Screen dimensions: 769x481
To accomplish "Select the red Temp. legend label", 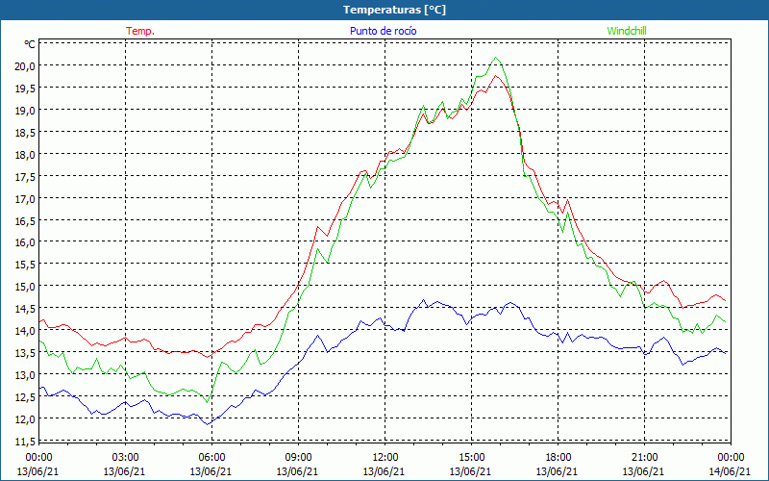I will pos(140,31).
